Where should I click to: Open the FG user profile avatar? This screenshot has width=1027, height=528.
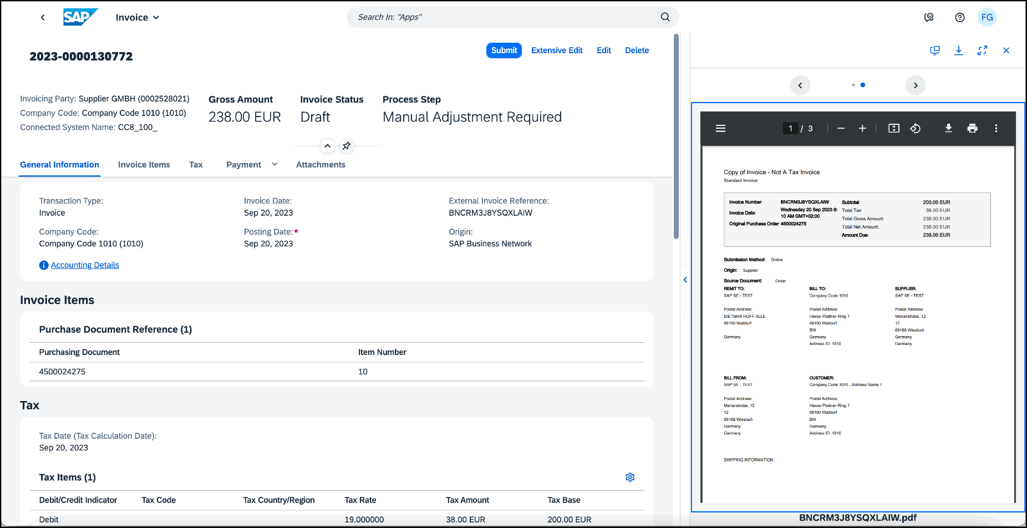pyautogui.click(x=987, y=17)
